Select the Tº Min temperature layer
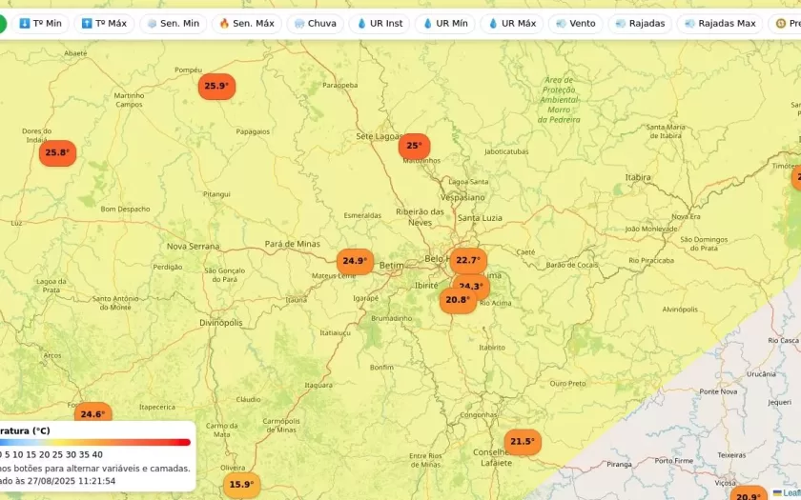This screenshot has width=801, height=500. coord(40,24)
